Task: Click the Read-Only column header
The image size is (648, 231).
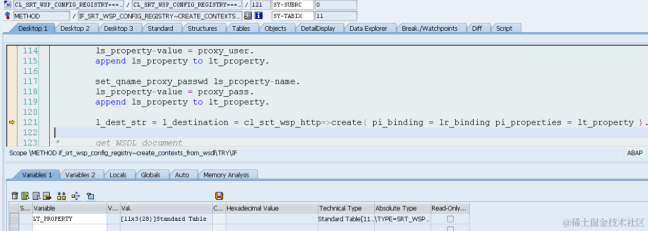Action: [x=450, y=208]
